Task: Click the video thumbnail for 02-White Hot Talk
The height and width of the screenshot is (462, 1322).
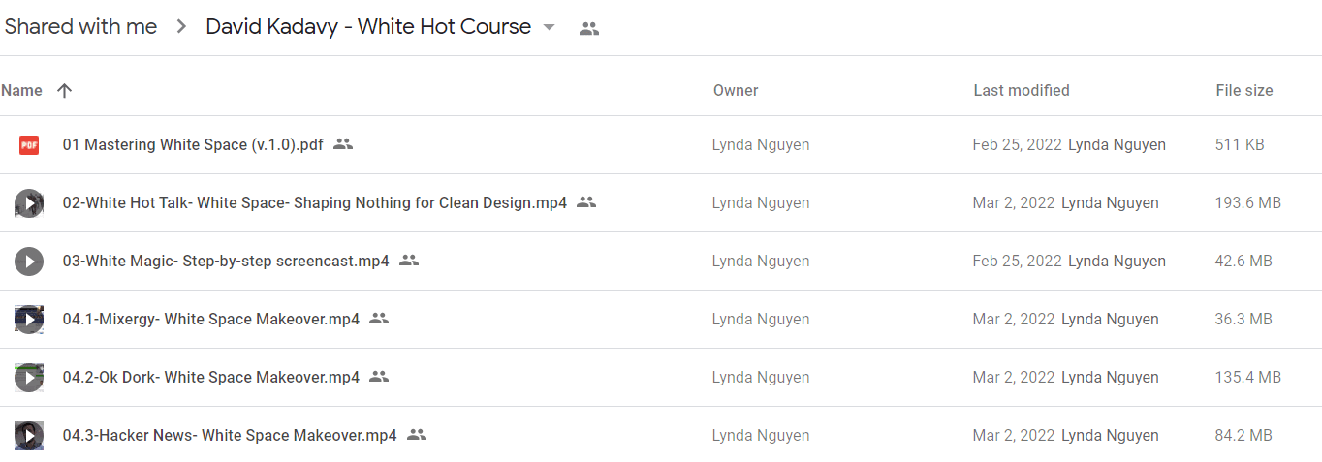Action: (29, 203)
